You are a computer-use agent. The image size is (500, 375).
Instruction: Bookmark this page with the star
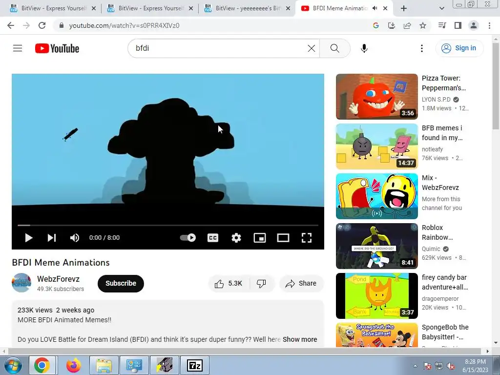pos(423,25)
